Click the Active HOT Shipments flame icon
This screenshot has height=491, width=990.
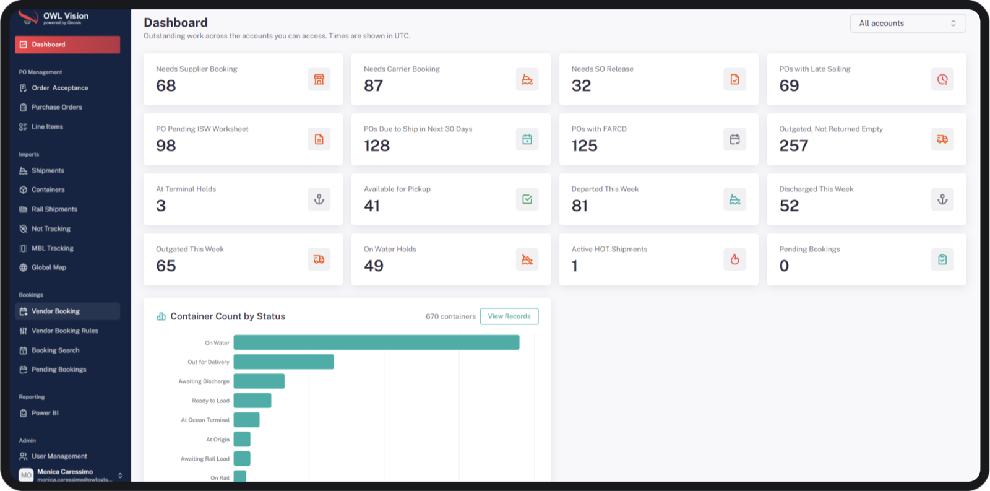coord(734,259)
